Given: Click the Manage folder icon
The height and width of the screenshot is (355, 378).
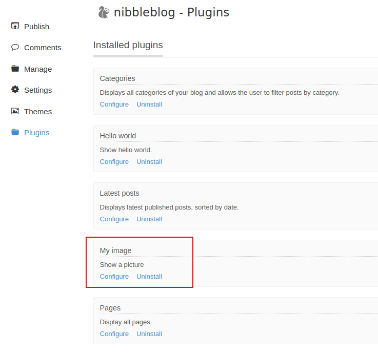Looking at the screenshot, I should pyautogui.click(x=15, y=69).
